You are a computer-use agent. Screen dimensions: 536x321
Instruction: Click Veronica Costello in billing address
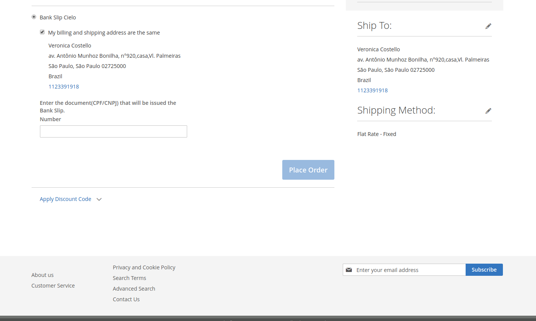point(70,46)
